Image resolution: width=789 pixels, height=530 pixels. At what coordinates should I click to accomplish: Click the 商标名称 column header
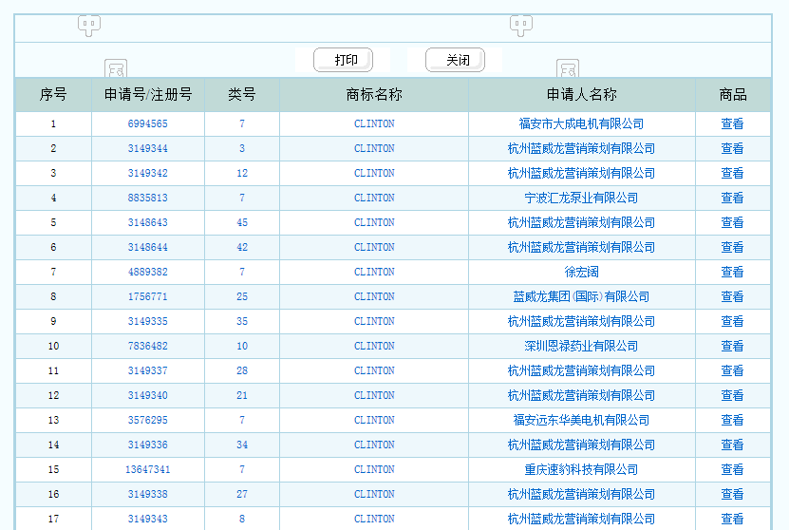[x=374, y=95]
